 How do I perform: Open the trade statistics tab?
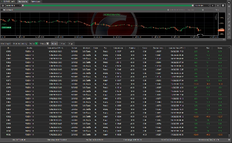coord(20,44)
